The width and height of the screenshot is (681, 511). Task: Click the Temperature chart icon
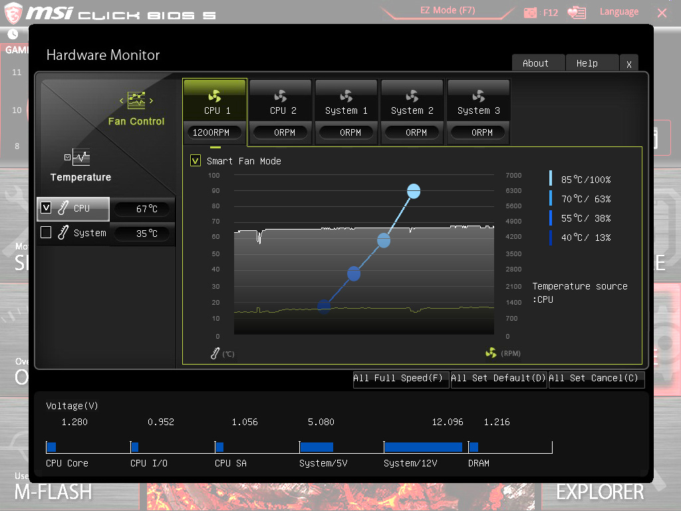81,157
